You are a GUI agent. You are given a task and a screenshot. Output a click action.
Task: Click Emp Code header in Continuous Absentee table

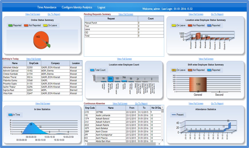click(x=90, y=108)
